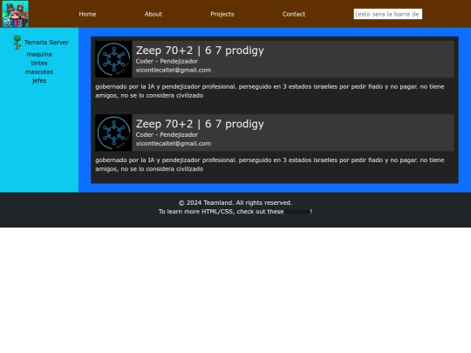Click the first card's Coder - Pendejizador subtitle

pos(167,61)
